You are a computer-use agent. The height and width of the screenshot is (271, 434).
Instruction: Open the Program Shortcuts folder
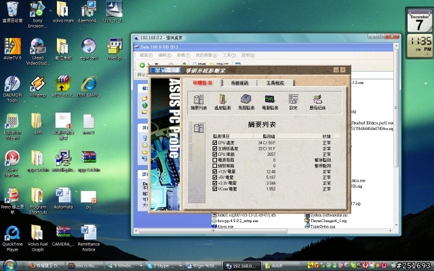[x=38, y=201]
